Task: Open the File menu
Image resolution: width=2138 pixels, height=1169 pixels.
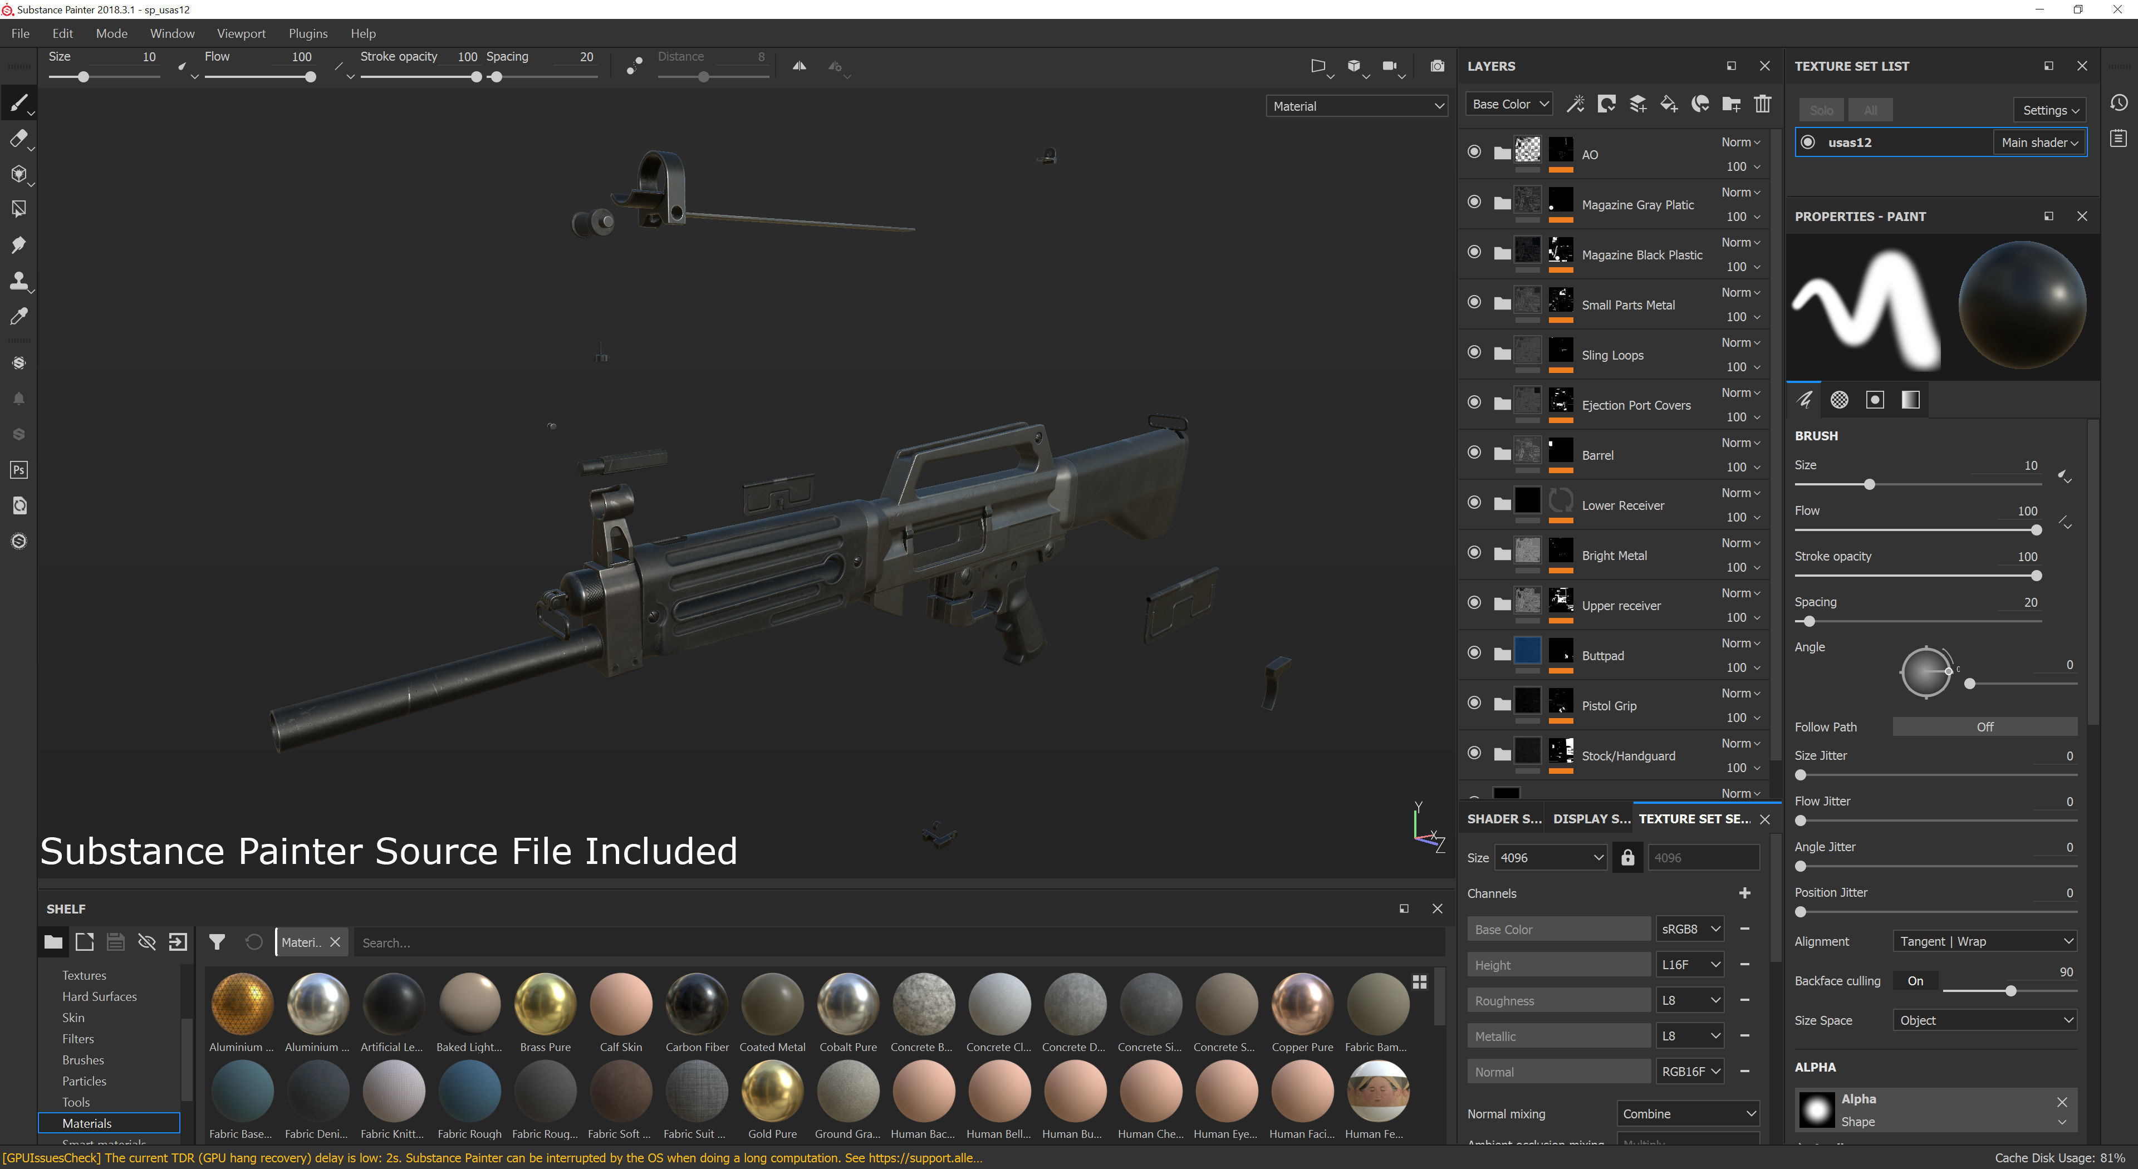Action: pos(20,33)
